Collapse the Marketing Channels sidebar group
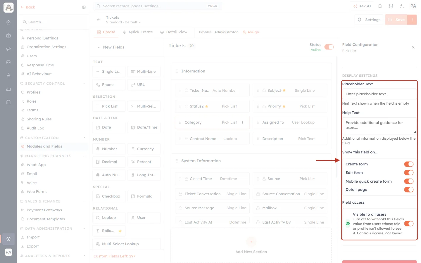 (84, 156)
